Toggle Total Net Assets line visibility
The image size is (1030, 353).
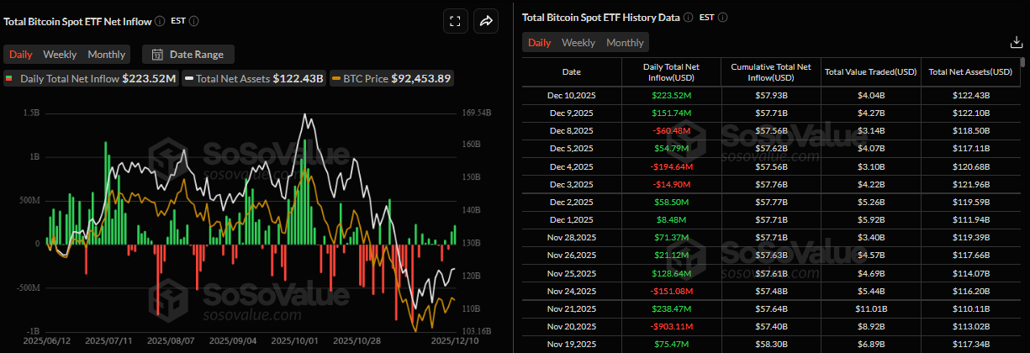[255, 79]
